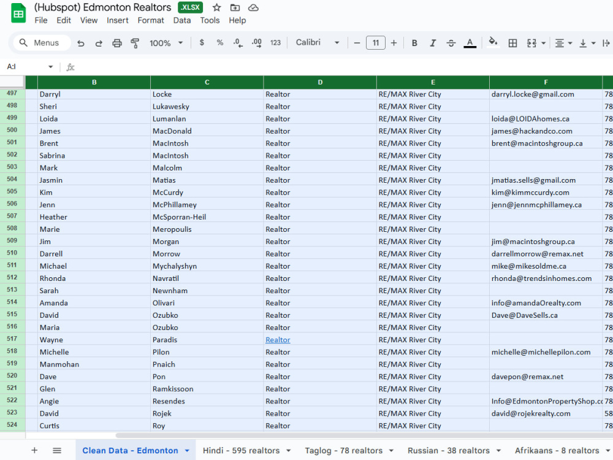Image resolution: width=613 pixels, height=460 pixels.
Task: Open the Calibri font dropdown
Action: [x=318, y=42]
